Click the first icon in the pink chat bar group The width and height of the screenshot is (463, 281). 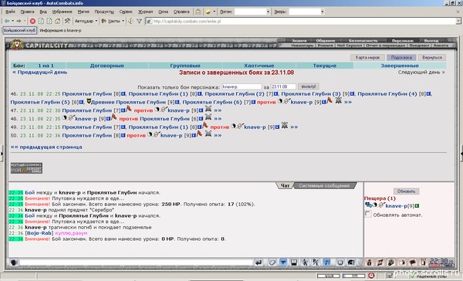[x=370, y=262]
